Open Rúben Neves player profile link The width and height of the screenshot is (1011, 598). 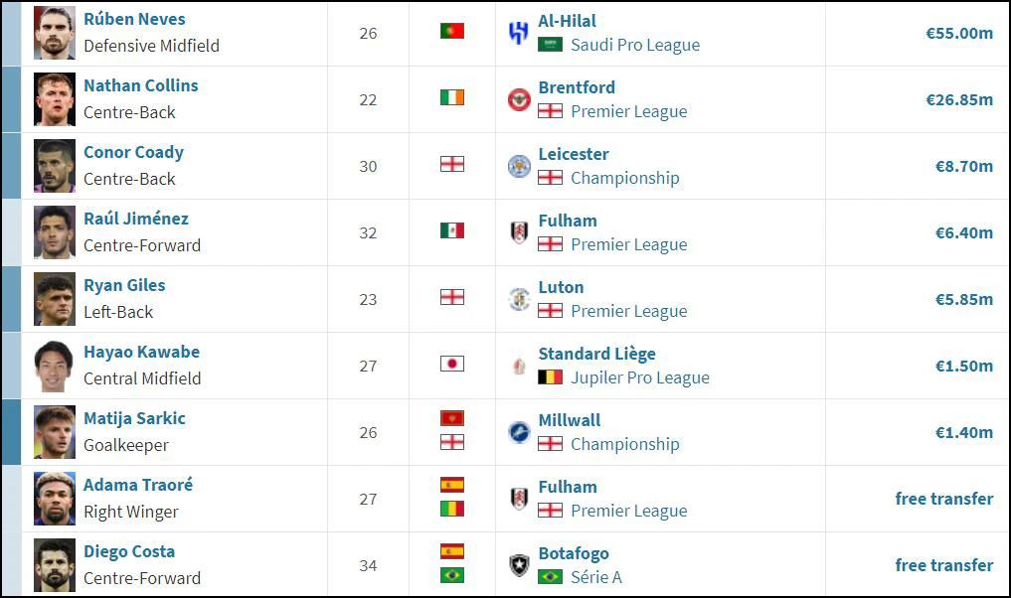(x=134, y=19)
